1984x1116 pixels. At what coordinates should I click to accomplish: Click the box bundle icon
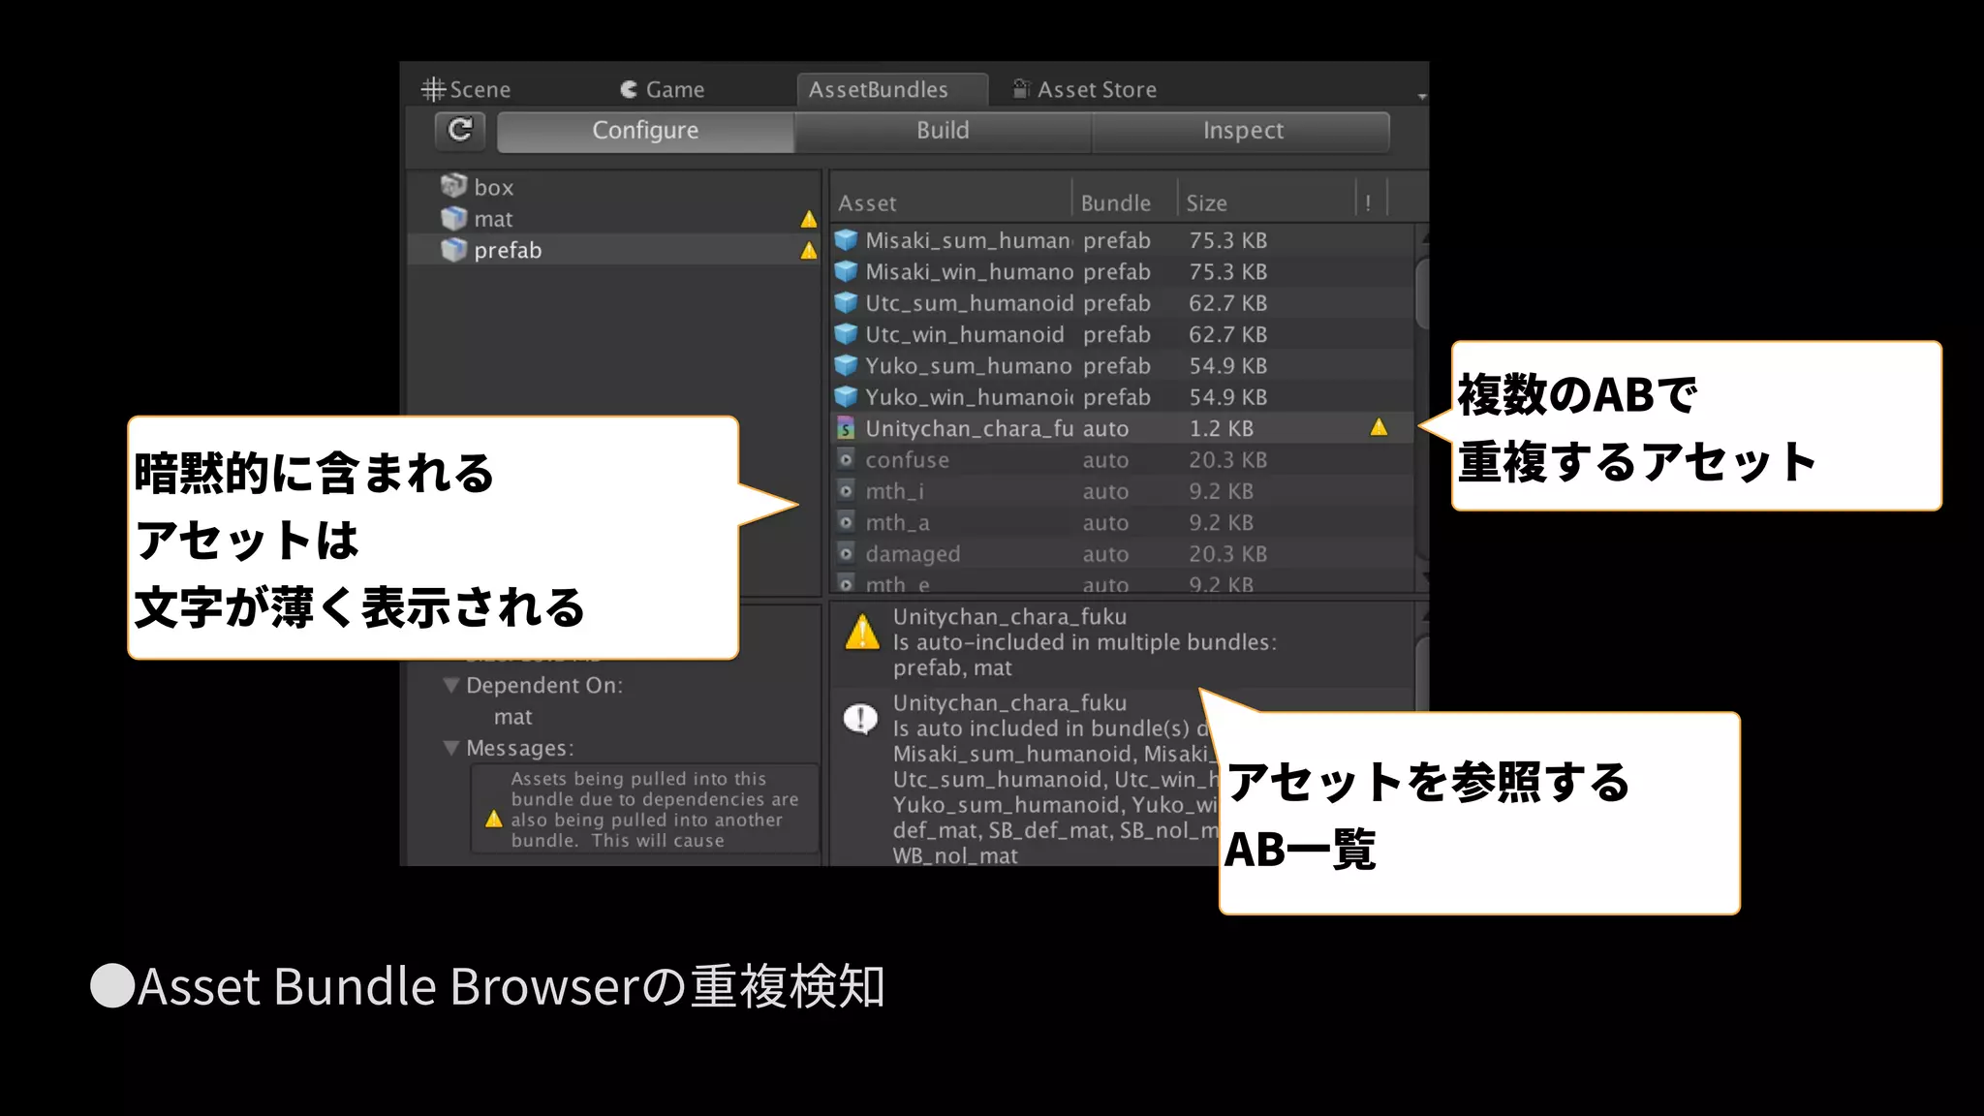(453, 186)
